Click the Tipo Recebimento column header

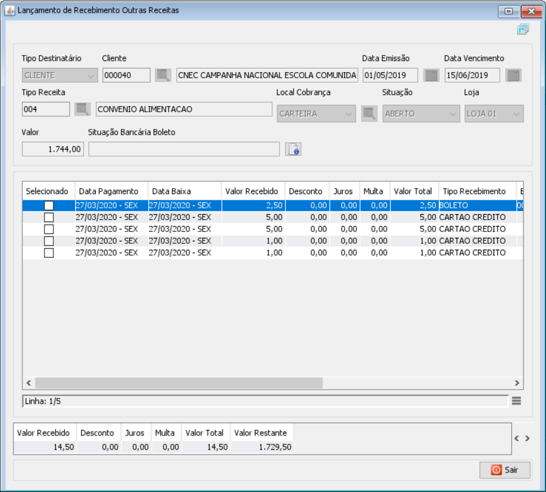tap(474, 191)
